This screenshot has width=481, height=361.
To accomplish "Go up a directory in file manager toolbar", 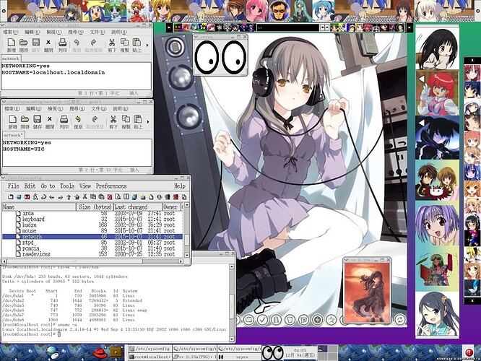I will click(x=69, y=197).
